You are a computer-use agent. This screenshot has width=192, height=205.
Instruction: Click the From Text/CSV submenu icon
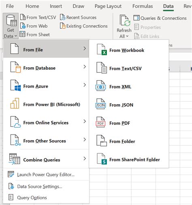(x=102, y=68)
